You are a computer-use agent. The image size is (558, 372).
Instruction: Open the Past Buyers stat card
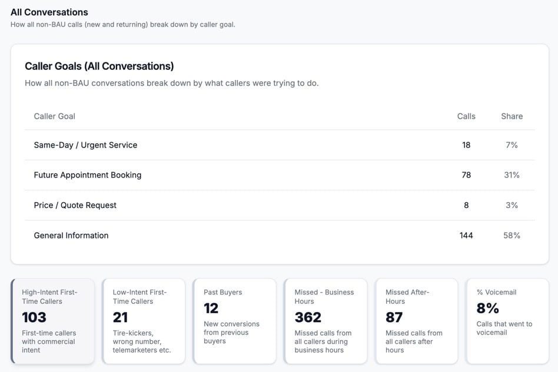point(234,321)
